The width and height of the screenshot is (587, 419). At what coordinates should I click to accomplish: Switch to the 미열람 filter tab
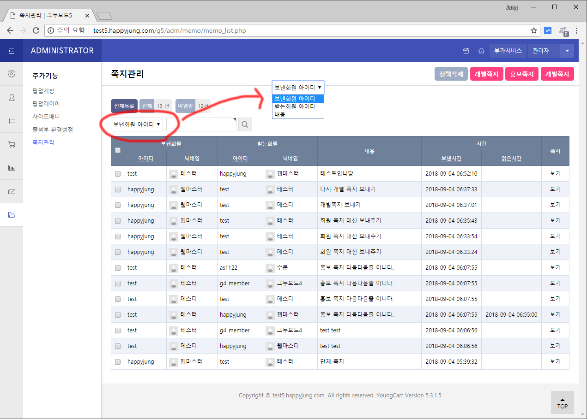pyautogui.click(x=185, y=106)
